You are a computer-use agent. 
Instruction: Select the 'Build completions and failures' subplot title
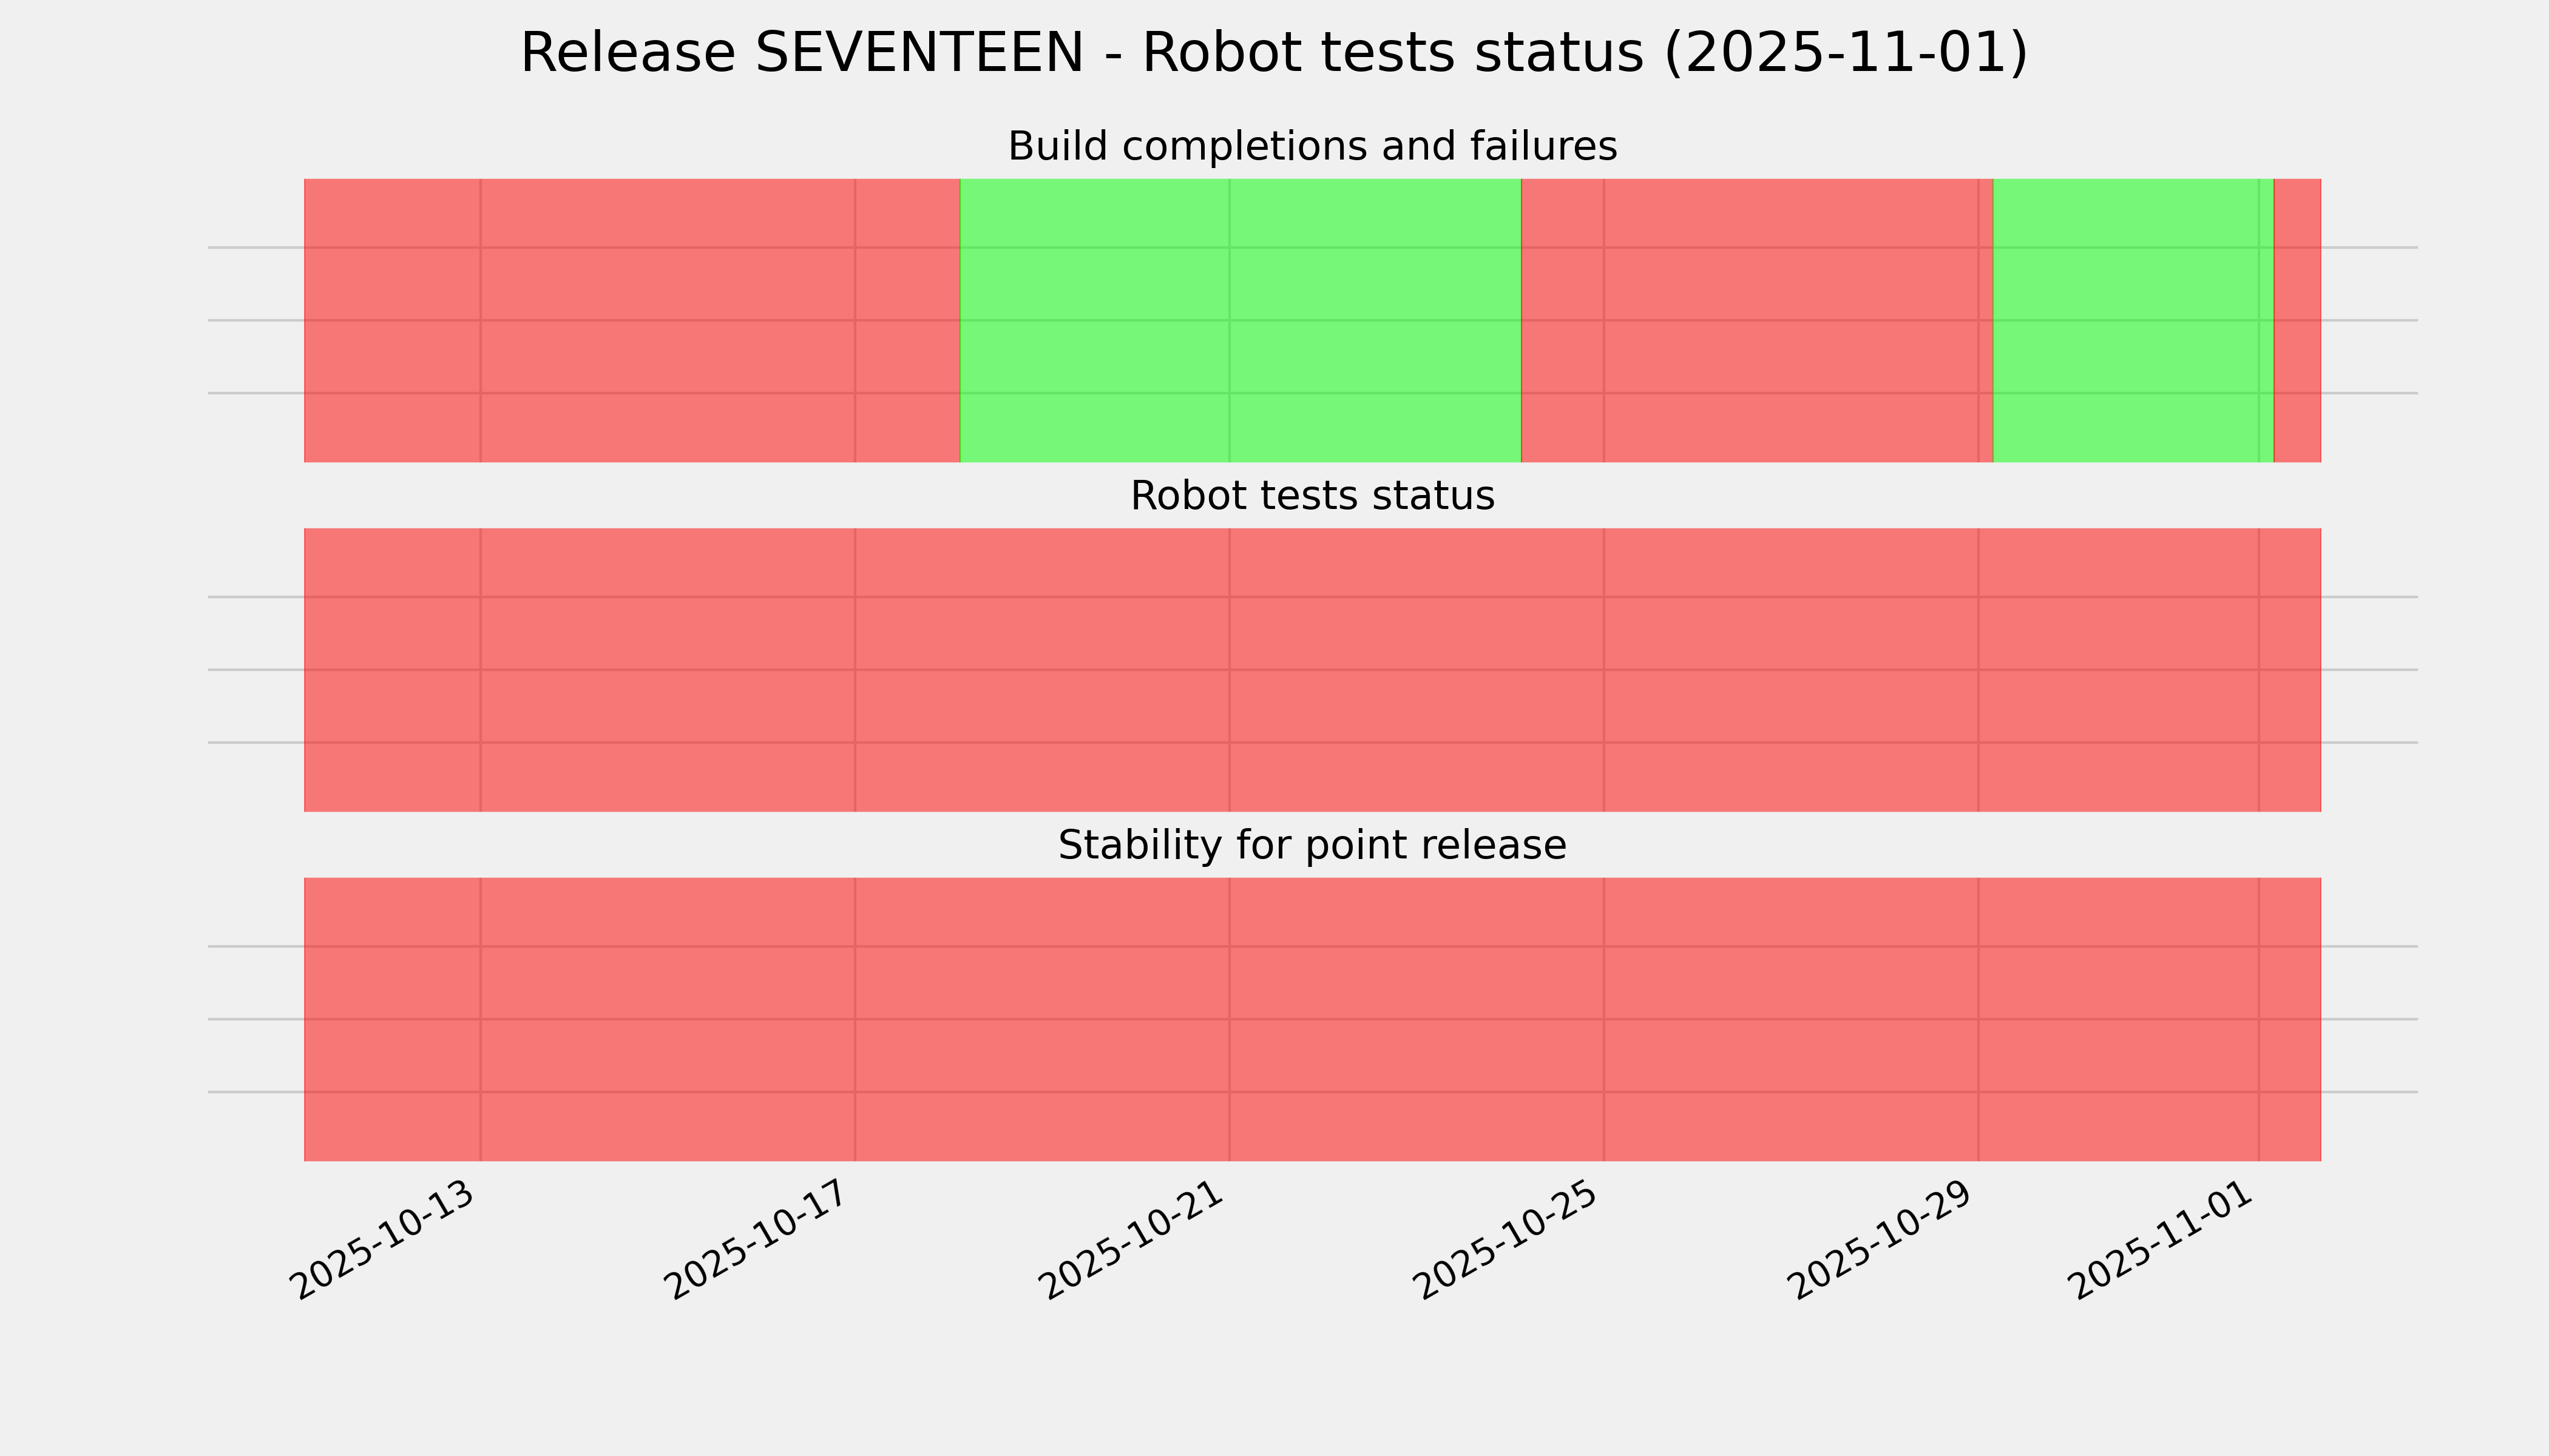tap(1312, 147)
